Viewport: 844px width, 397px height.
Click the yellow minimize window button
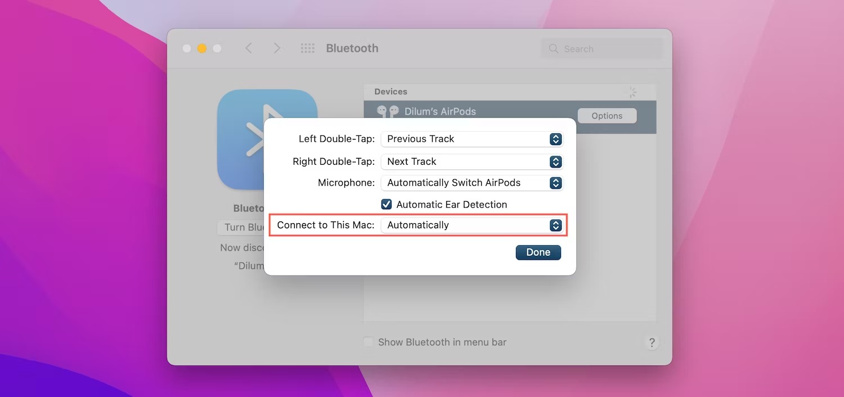coord(202,48)
